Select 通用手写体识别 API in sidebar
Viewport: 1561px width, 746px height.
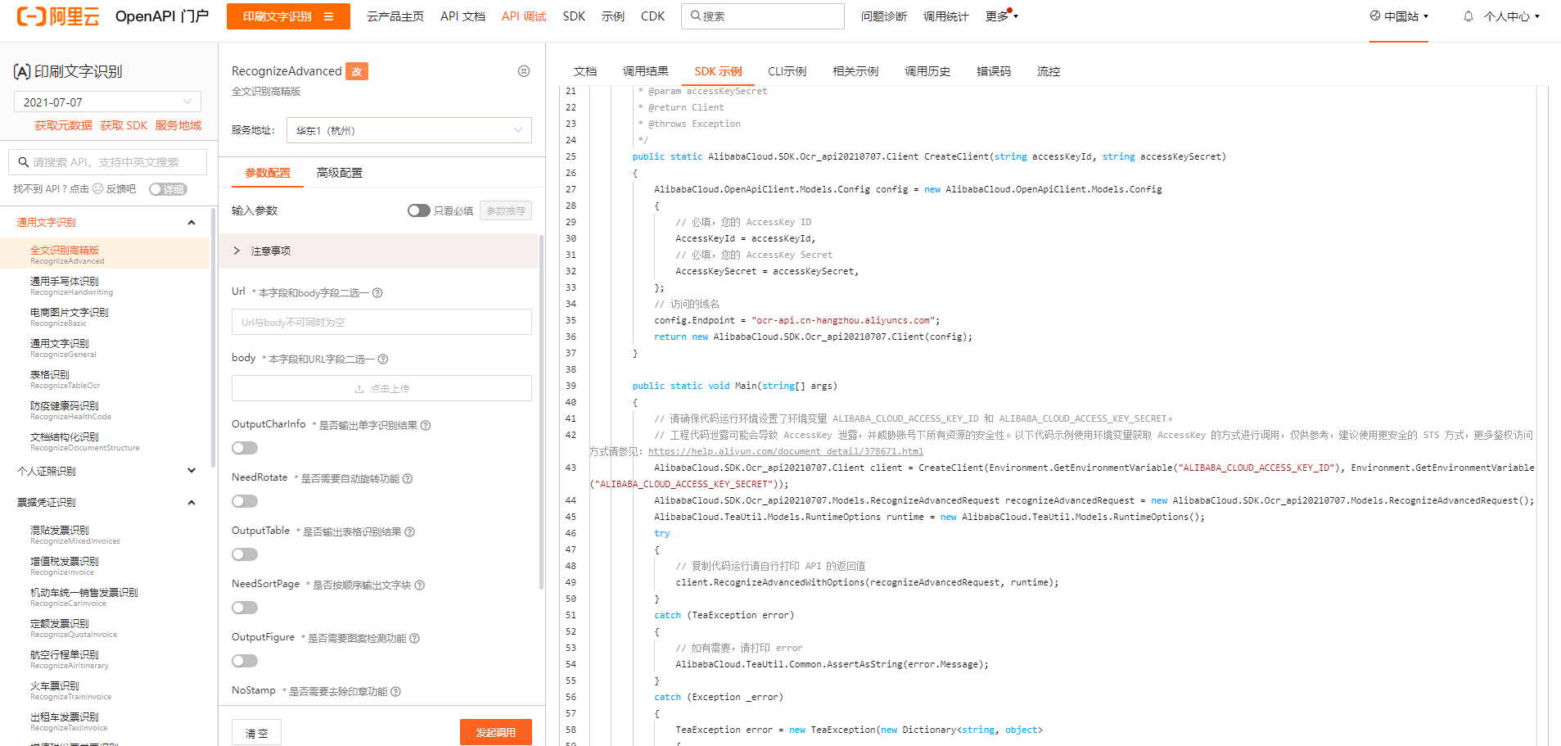105,285
